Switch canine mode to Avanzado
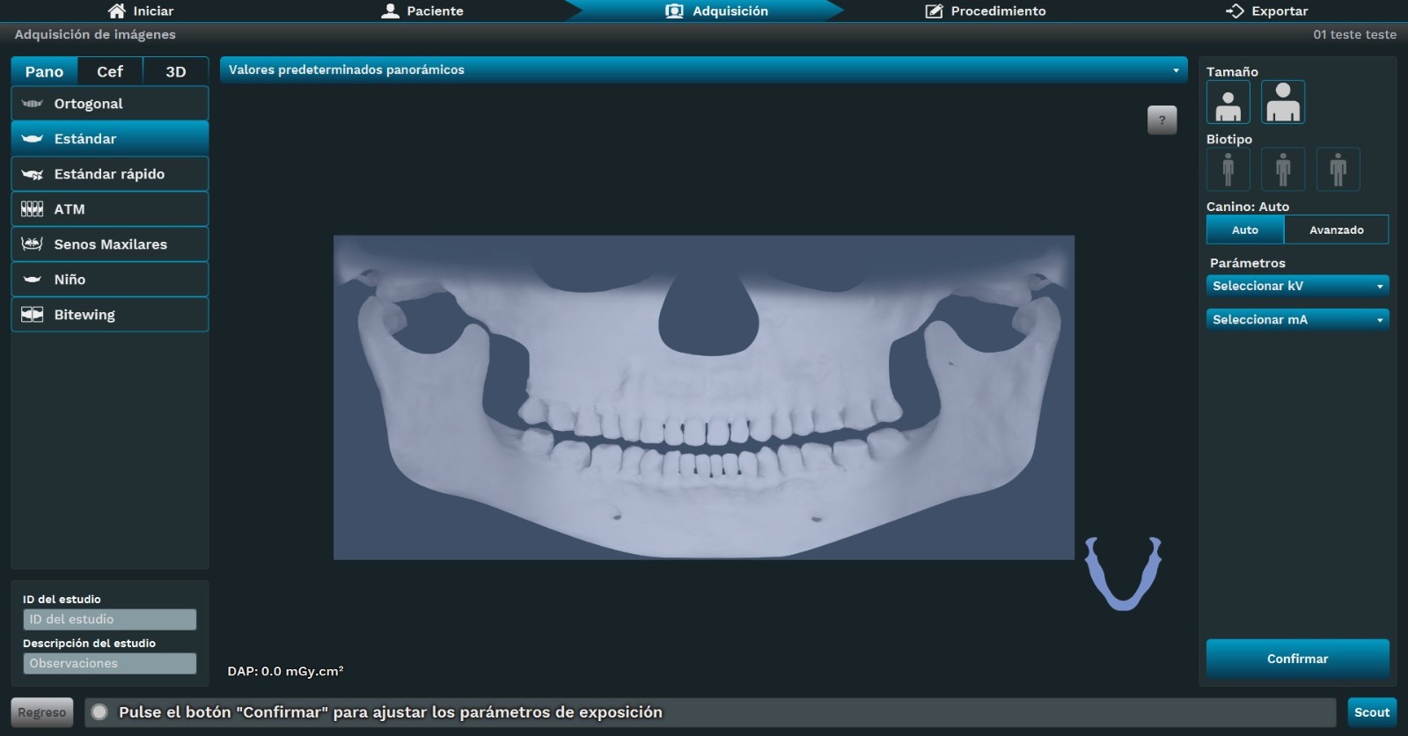This screenshot has height=736, width=1408. [1336, 230]
